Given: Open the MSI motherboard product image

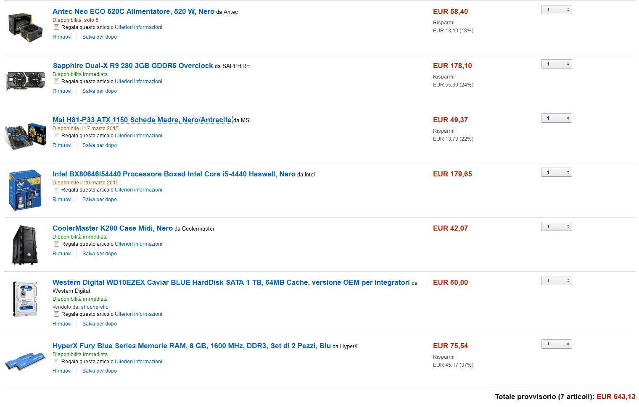Looking at the screenshot, I should 25,135.
